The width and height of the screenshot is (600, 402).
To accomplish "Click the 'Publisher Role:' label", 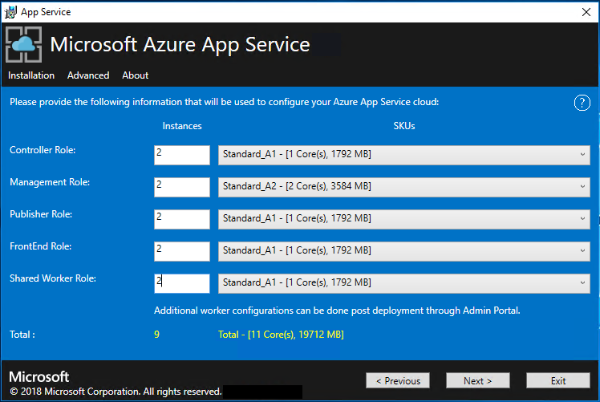I will click(x=41, y=214).
